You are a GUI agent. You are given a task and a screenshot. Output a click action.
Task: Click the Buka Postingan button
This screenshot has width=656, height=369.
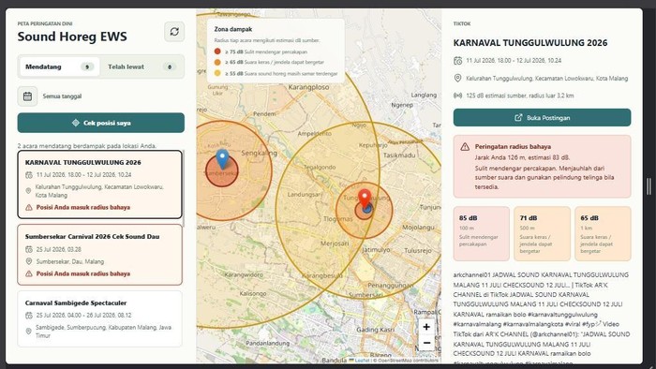(542, 117)
